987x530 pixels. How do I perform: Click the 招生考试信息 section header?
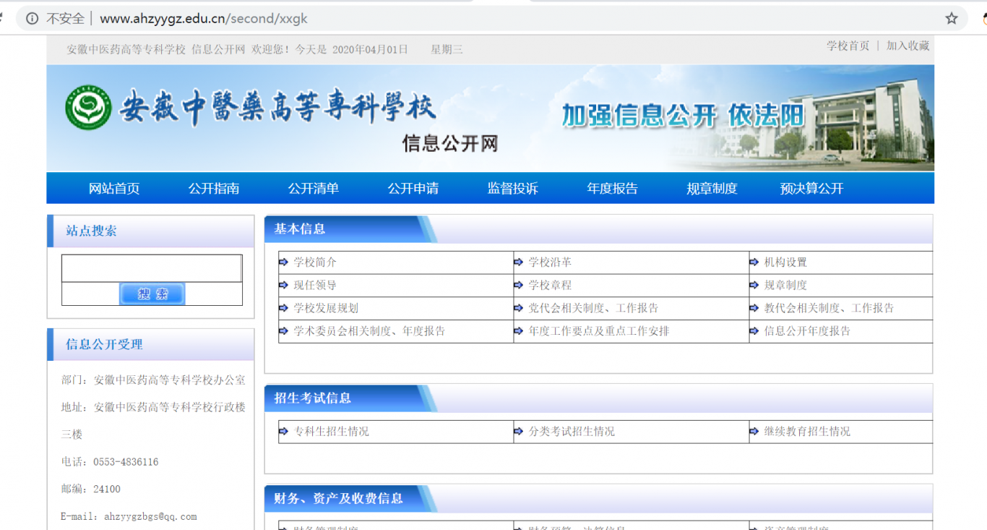tap(313, 398)
